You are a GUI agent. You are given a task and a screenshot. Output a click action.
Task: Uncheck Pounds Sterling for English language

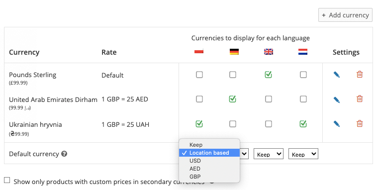[268, 75]
